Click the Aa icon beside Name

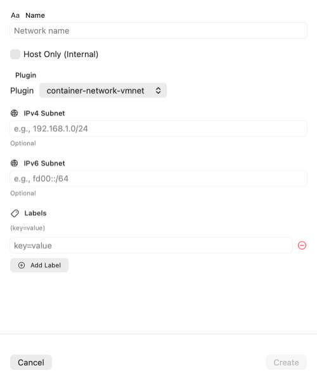15,15
